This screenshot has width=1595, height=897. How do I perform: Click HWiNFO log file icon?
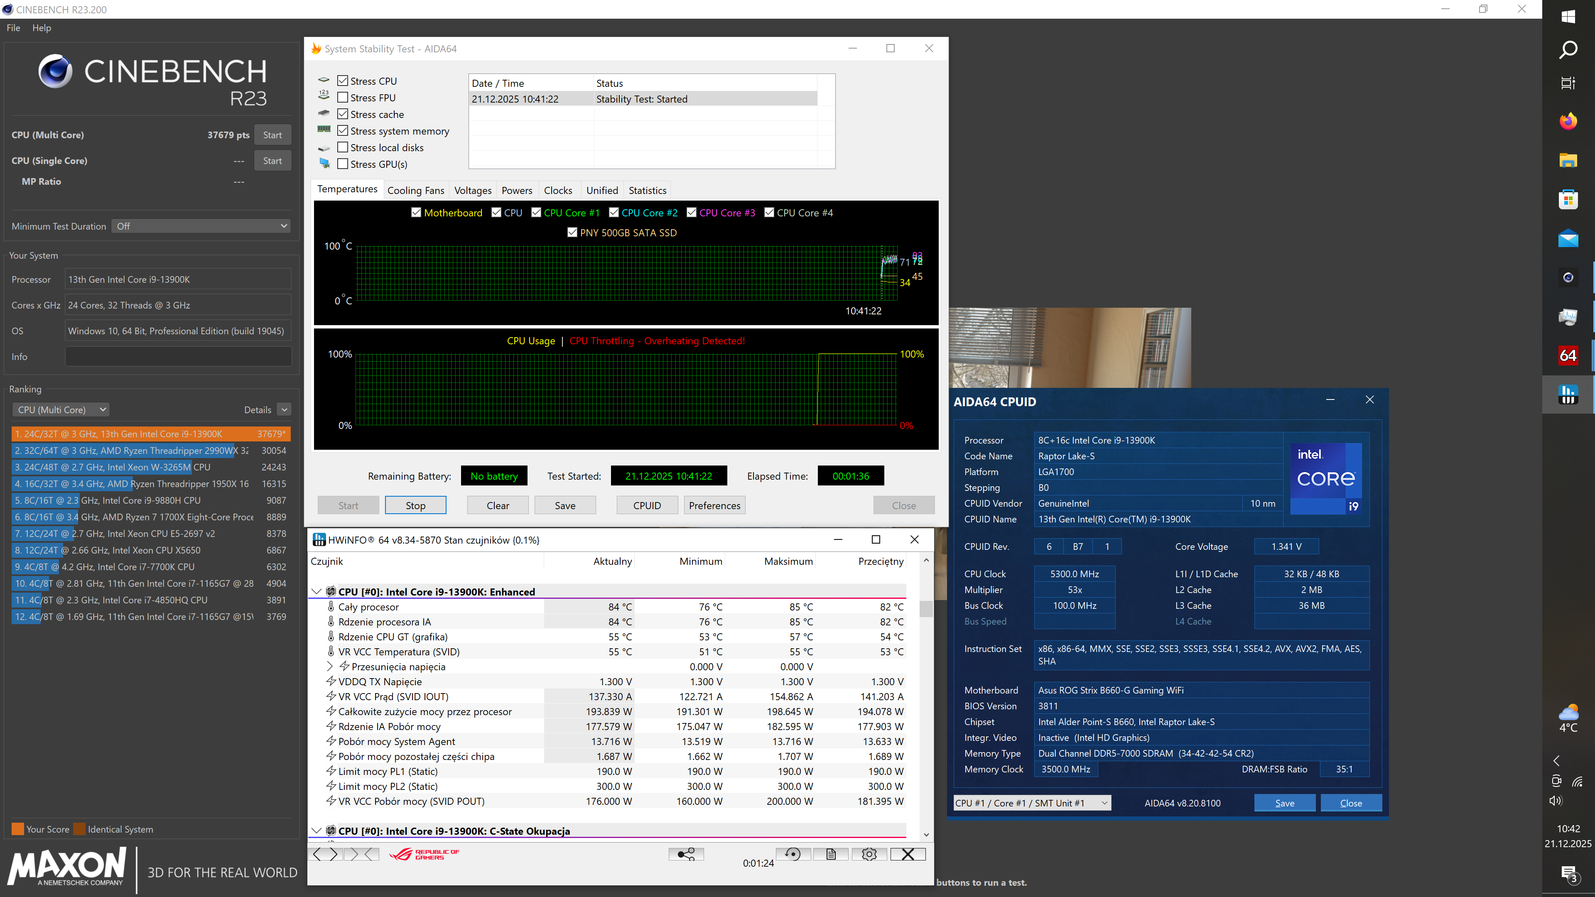[831, 854]
